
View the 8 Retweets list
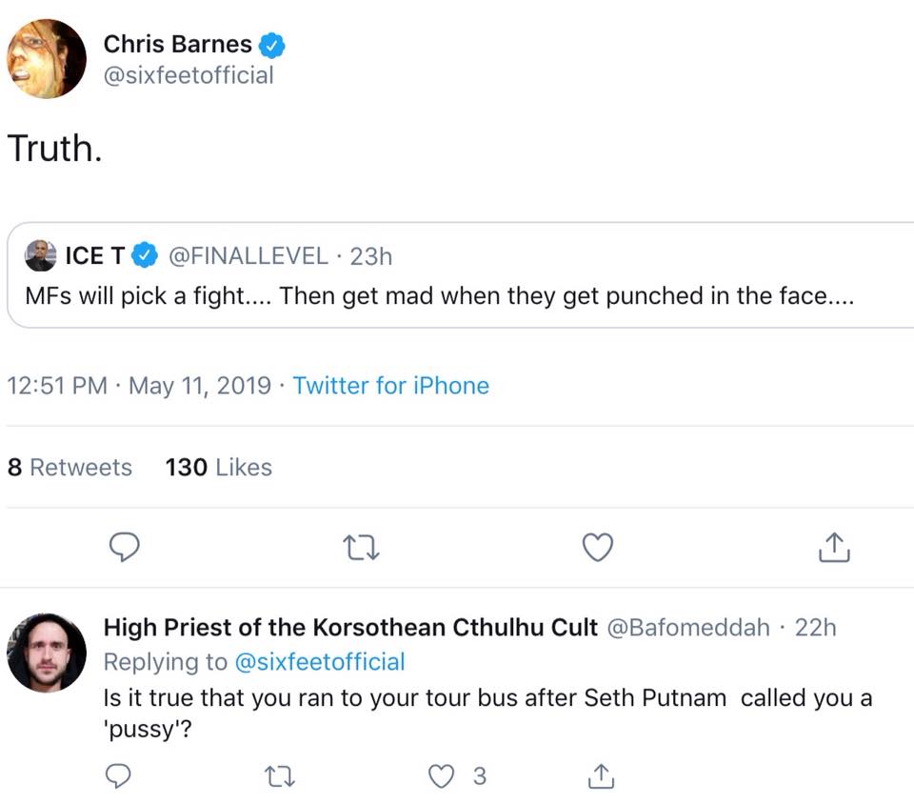[70, 467]
